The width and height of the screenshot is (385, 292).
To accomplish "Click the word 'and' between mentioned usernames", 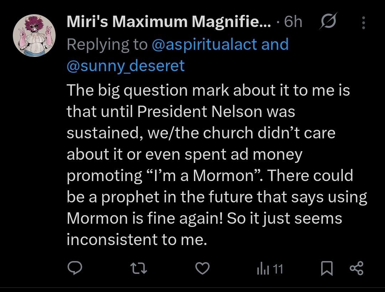I will click(x=275, y=44).
